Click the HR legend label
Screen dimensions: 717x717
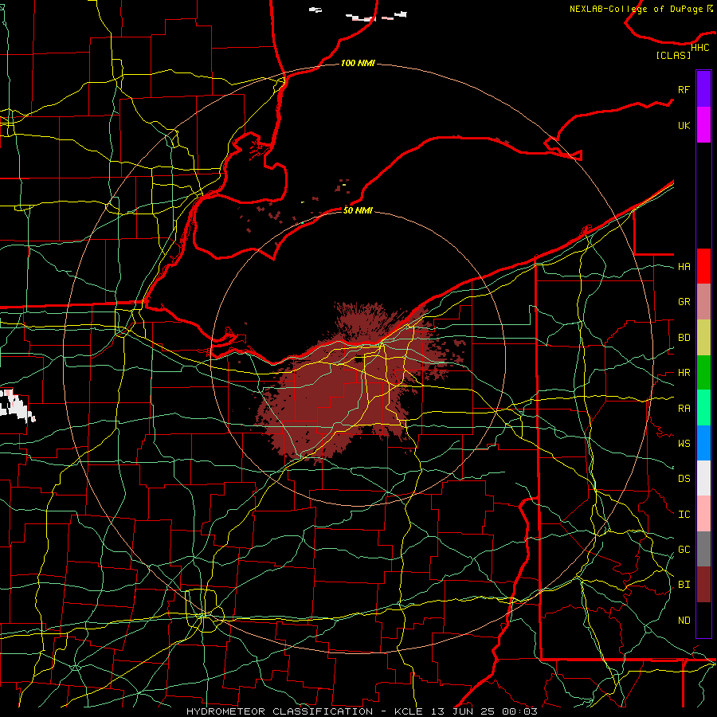click(x=684, y=373)
